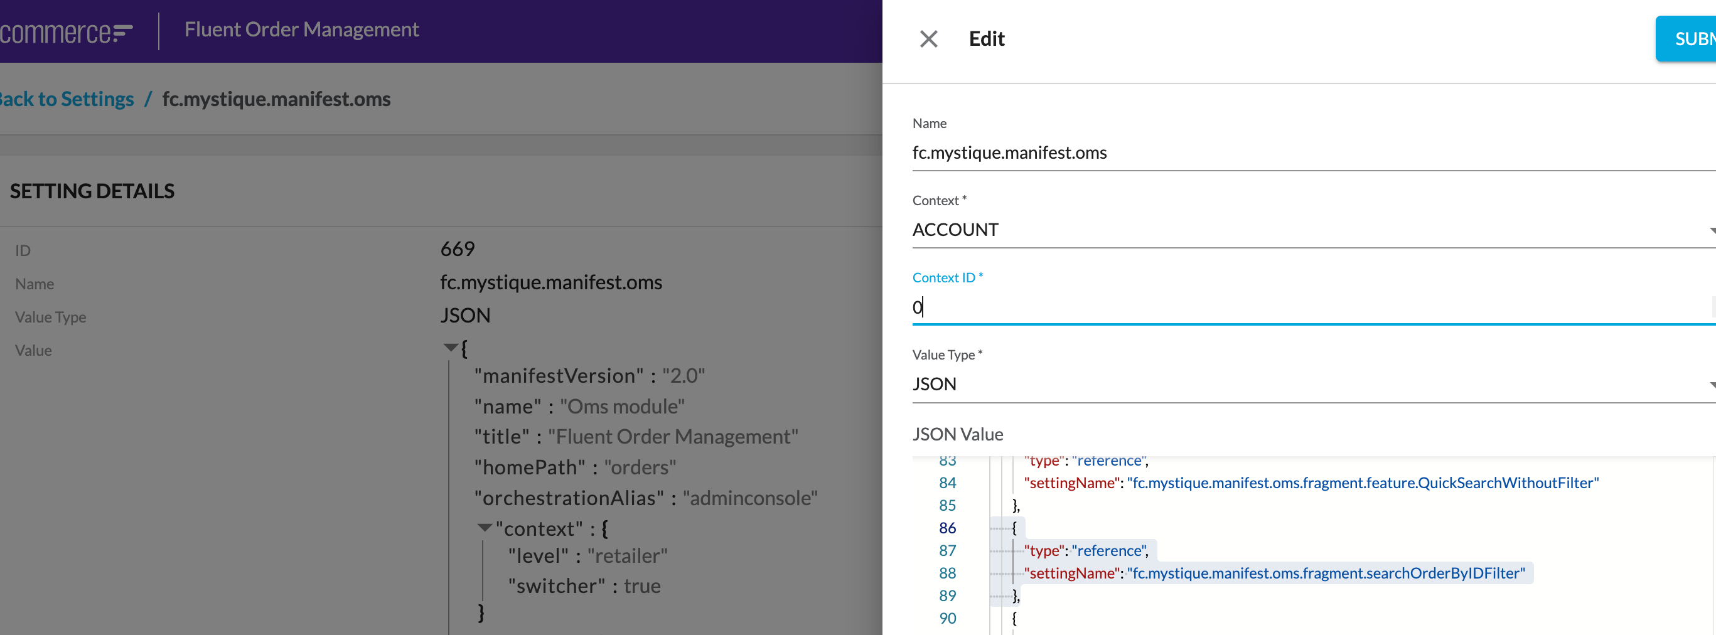Collapse the "context" JSON node
The height and width of the screenshot is (635, 1716).
(485, 528)
